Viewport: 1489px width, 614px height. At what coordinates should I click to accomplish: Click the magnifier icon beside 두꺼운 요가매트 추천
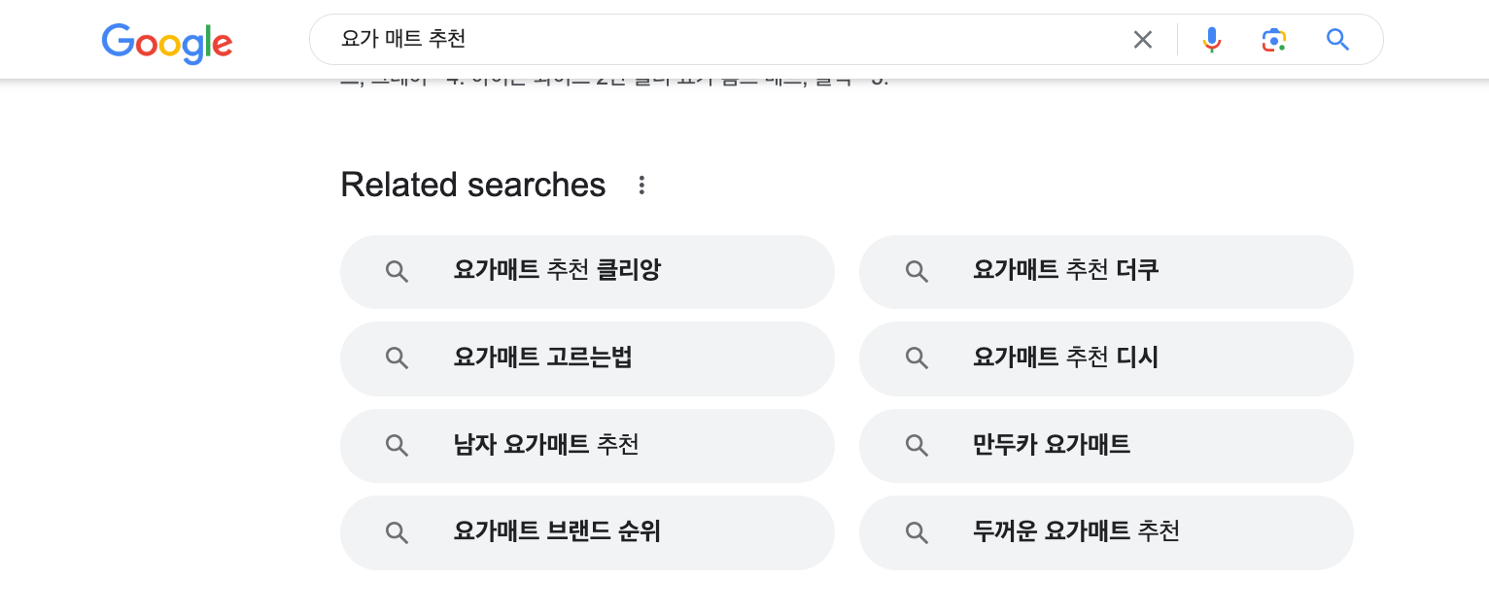917,532
